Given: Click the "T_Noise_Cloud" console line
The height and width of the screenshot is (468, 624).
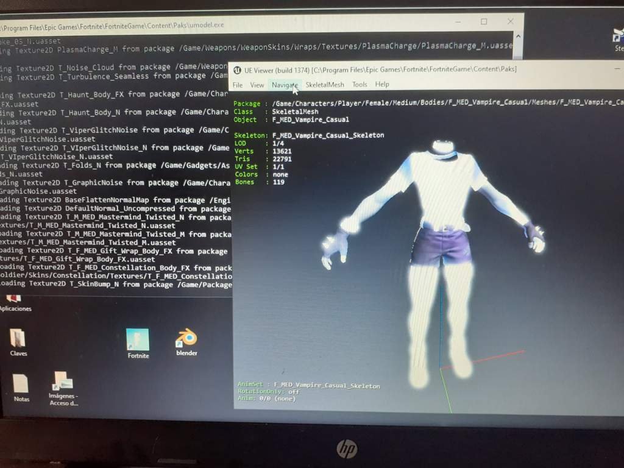Looking at the screenshot, I should pos(114,67).
